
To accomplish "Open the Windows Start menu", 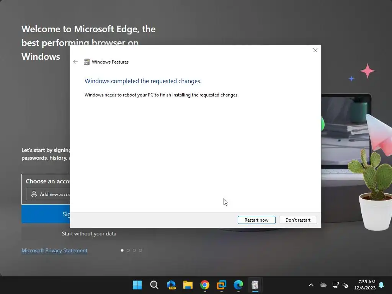I will (137, 285).
